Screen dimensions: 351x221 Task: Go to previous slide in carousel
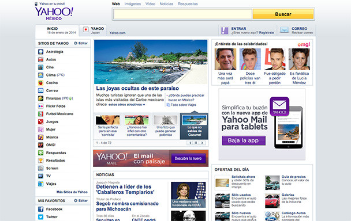[x=190, y=143]
